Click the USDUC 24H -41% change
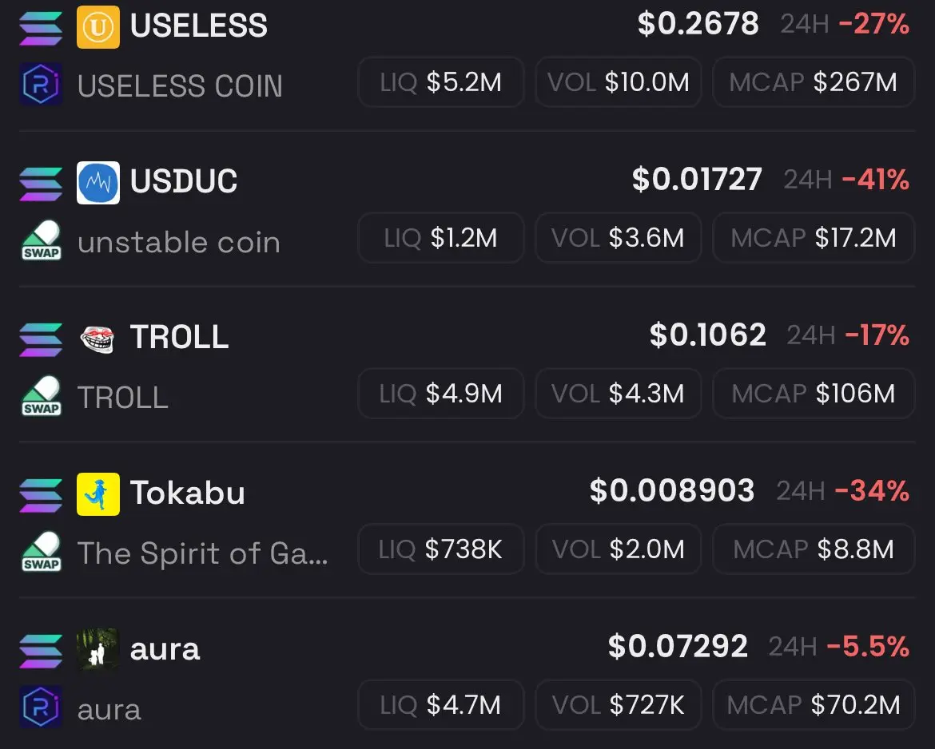The image size is (935, 749). pos(846,180)
